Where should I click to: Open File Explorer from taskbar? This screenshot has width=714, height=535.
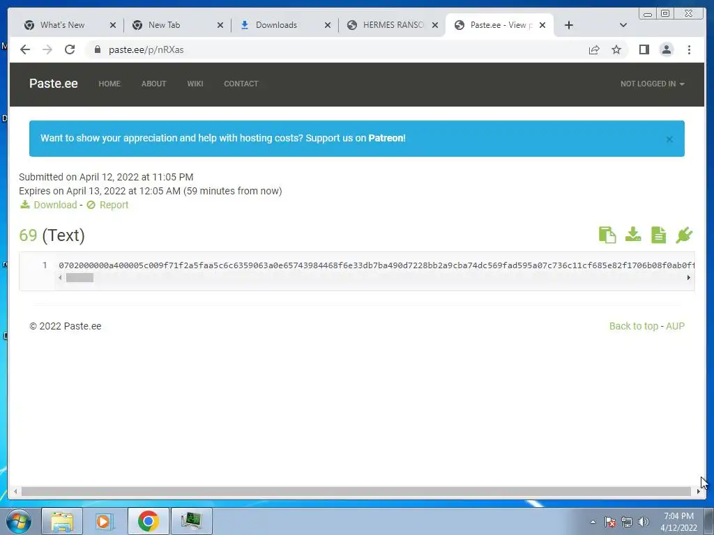pos(62,521)
